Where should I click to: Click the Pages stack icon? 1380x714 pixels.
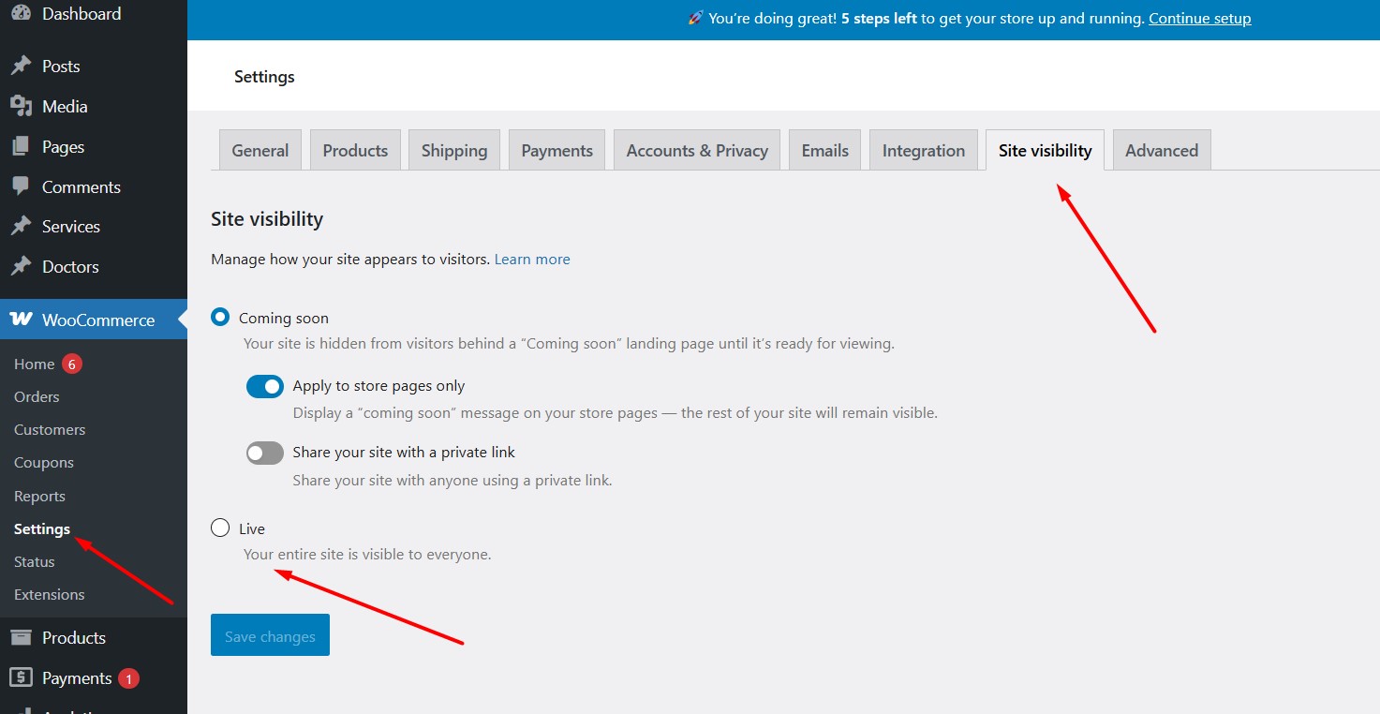(x=21, y=146)
